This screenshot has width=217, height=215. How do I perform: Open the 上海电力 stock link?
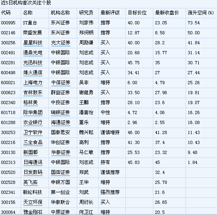tap(33, 83)
